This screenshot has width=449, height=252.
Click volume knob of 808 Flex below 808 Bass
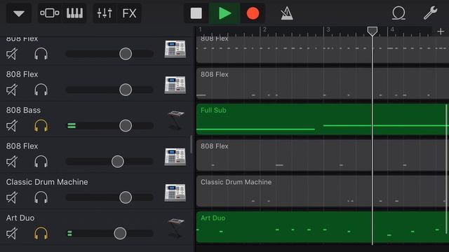click(x=118, y=162)
